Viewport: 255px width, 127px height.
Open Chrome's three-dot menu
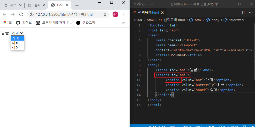(124, 14)
